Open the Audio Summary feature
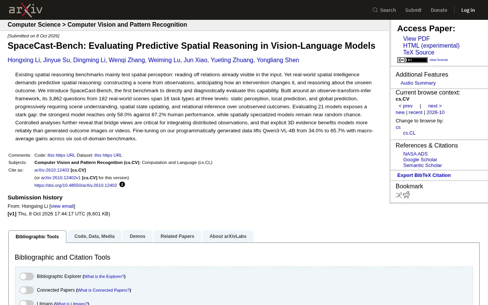The image size is (488, 305). point(418,83)
